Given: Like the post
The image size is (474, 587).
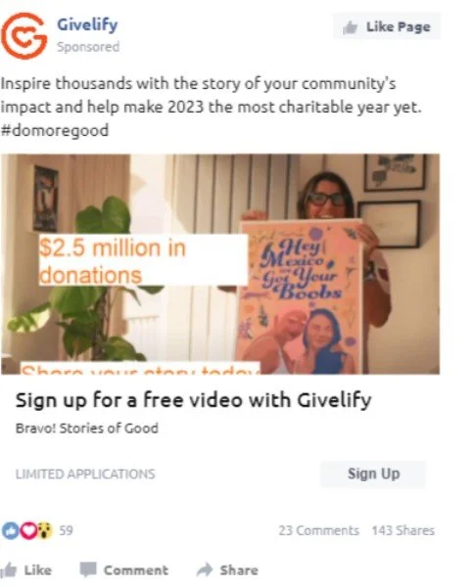Looking at the screenshot, I should pyautogui.click(x=26, y=570).
